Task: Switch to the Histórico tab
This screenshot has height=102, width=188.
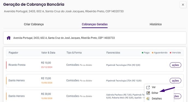Action: coord(155,24)
